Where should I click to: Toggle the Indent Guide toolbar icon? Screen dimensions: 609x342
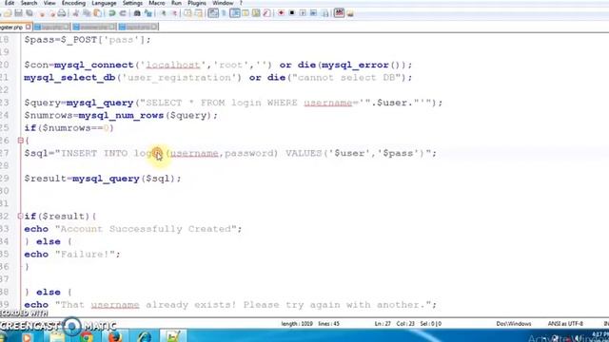[x=235, y=13]
